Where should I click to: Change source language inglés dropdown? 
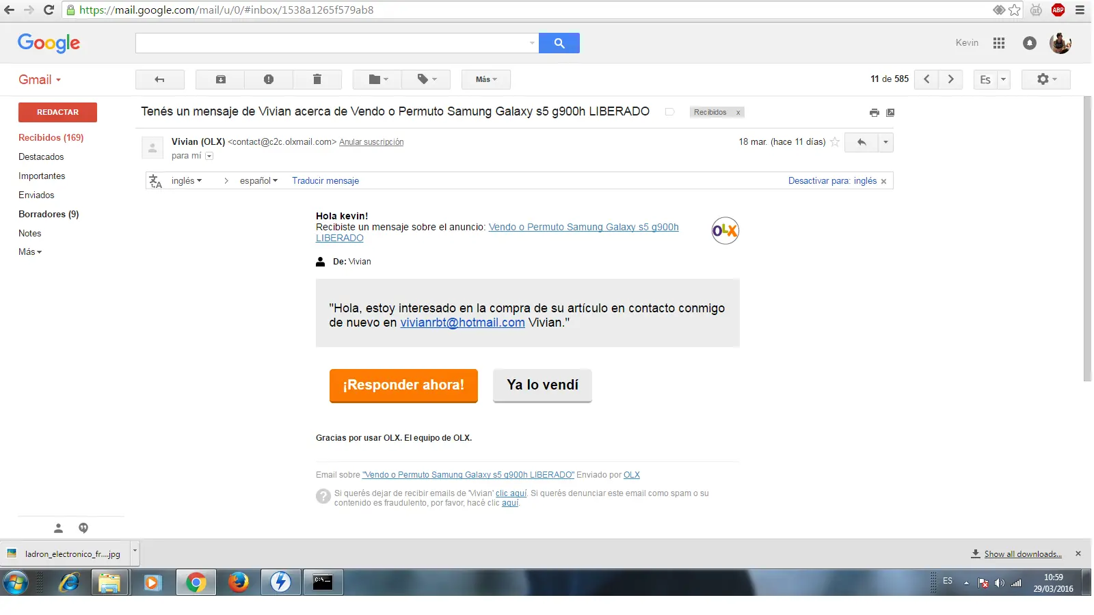(187, 180)
